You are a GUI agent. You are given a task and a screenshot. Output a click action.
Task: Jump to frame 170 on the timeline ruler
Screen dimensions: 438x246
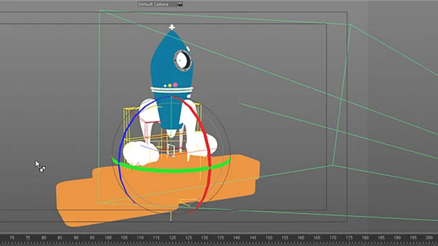[x=333, y=238]
